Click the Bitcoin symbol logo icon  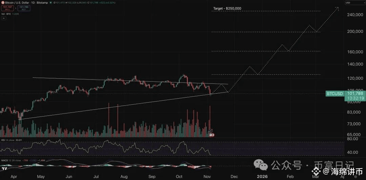(x=3, y=3)
